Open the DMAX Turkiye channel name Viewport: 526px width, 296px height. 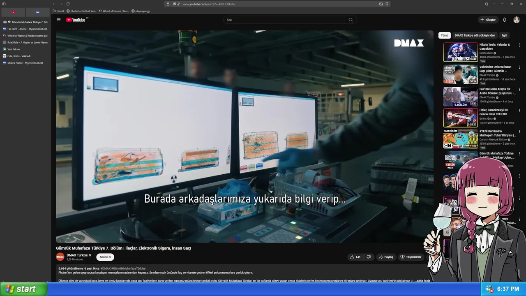coord(77,255)
